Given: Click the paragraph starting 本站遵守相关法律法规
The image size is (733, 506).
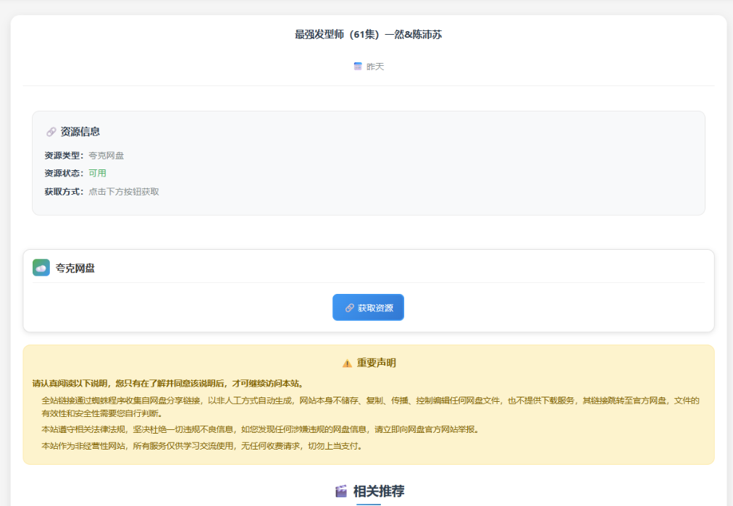Looking at the screenshot, I should pos(261,429).
